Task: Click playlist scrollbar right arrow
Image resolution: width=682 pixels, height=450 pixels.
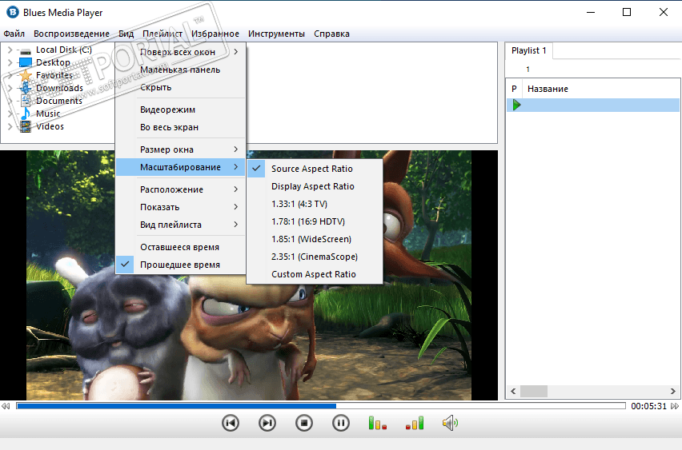Action: point(673,391)
